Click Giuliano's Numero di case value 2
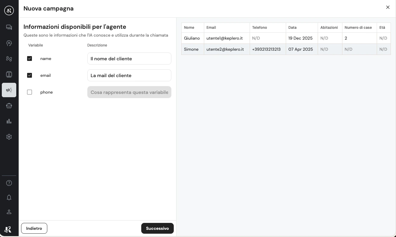The width and height of the screenshot is (396, 237). tap(359, 38)
